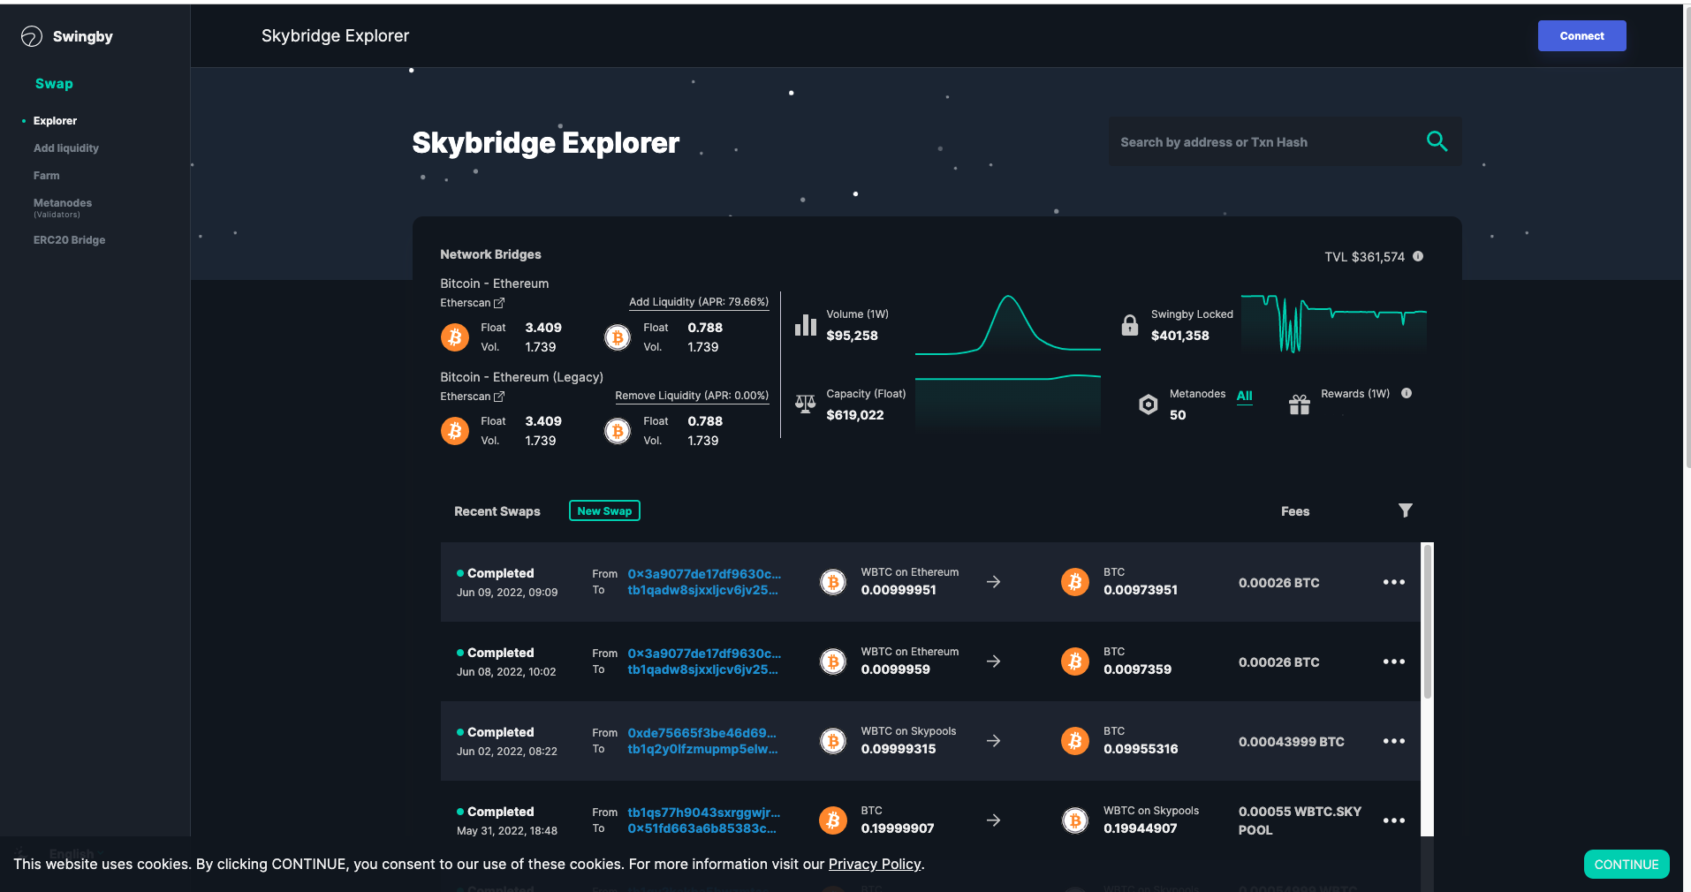The height and width of the screenshot is (892, 1691).
Task: Click WBTC coin icon in Jun 09 swap
Action: (x=833, y=581)
